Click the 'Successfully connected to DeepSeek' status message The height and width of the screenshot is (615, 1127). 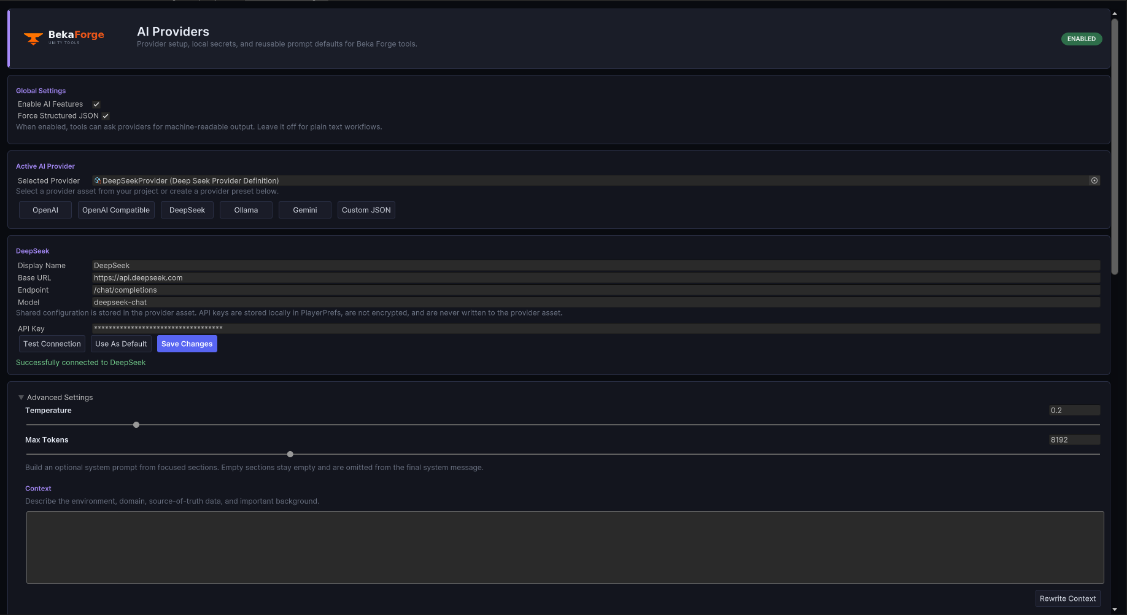pos(81,363)
